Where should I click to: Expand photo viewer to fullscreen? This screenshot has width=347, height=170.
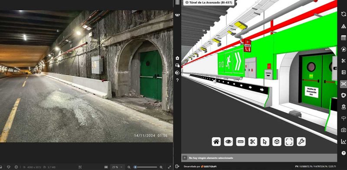point(169,167)
